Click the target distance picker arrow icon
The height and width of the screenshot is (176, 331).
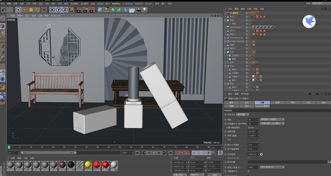tap(261, 154)
